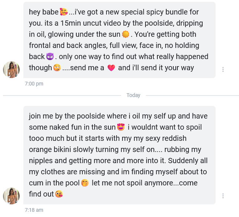
Task: Open sender avatar beside the 7:18 am message
Action: click(12, 196)
